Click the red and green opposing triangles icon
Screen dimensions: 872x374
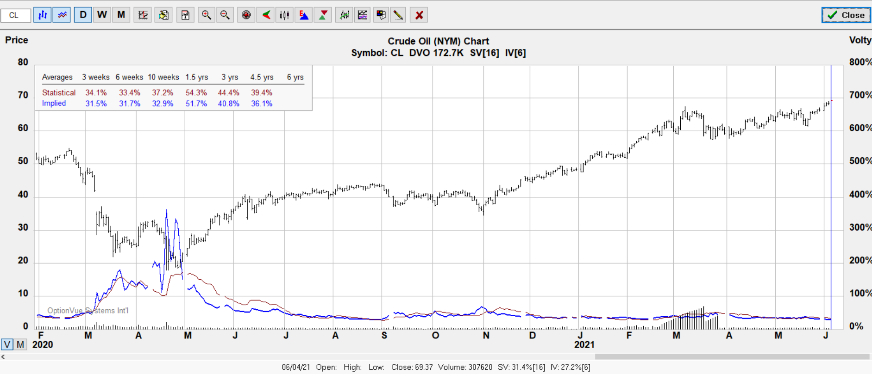coord(323,15)
